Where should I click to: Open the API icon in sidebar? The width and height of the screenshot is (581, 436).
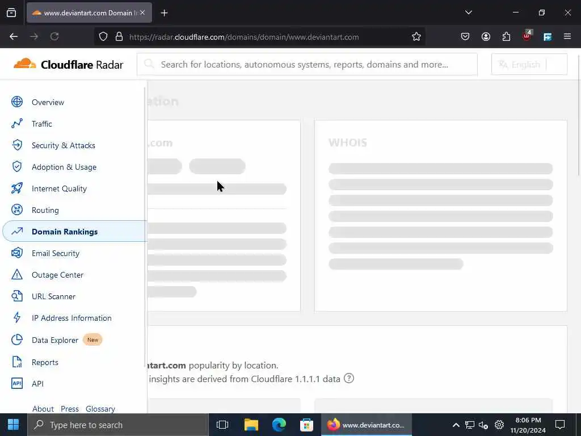click(x=16, y=383)
